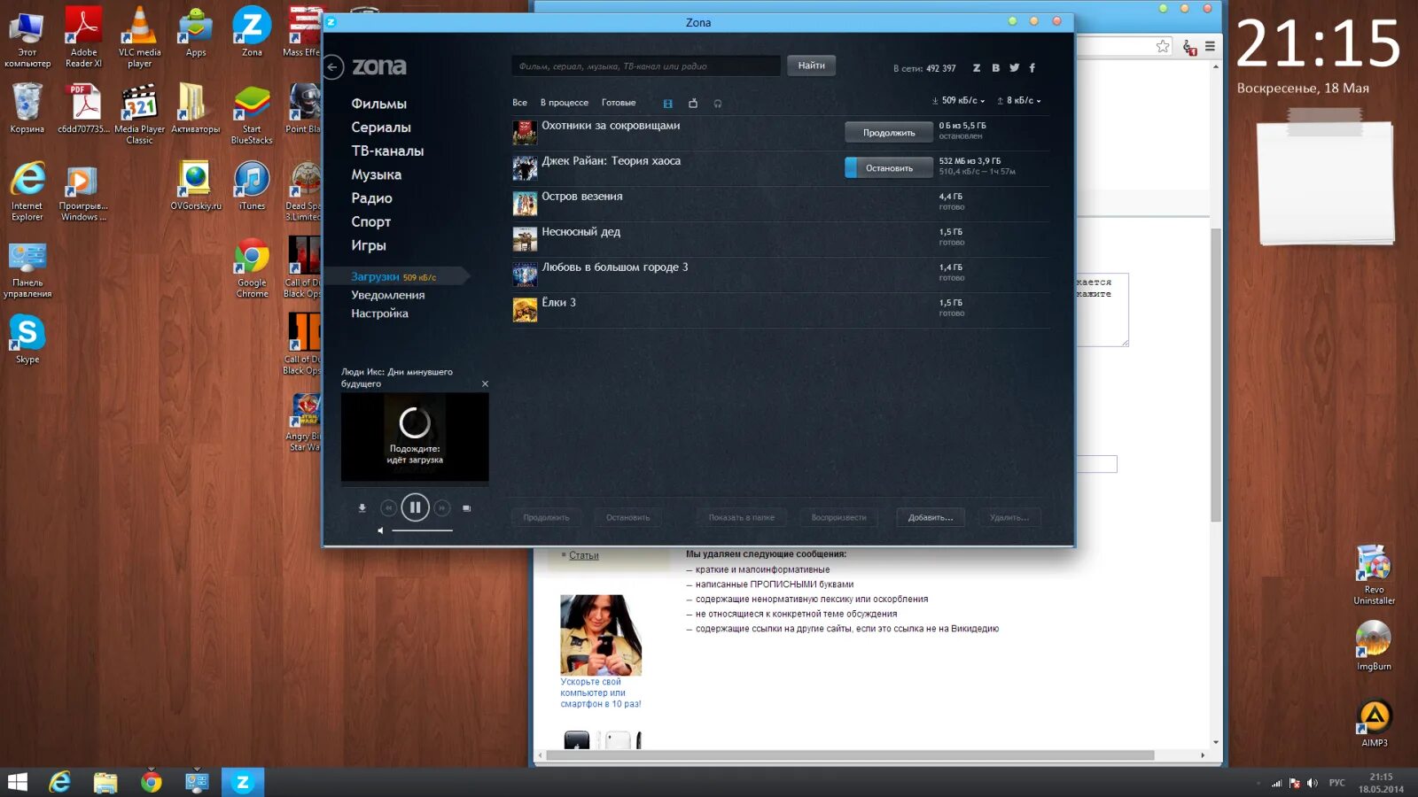Click the Найти search button
This screenshot has height=797, width=1418.
click(811, 66)
